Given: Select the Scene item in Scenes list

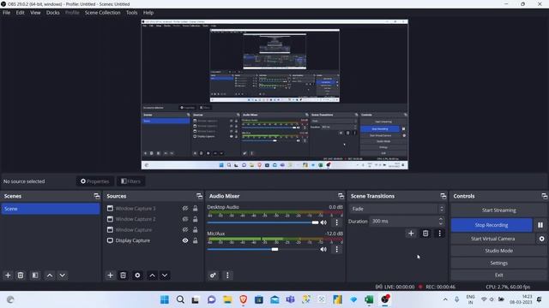Looking at the screenshot, I should click(x=51, y=209).
